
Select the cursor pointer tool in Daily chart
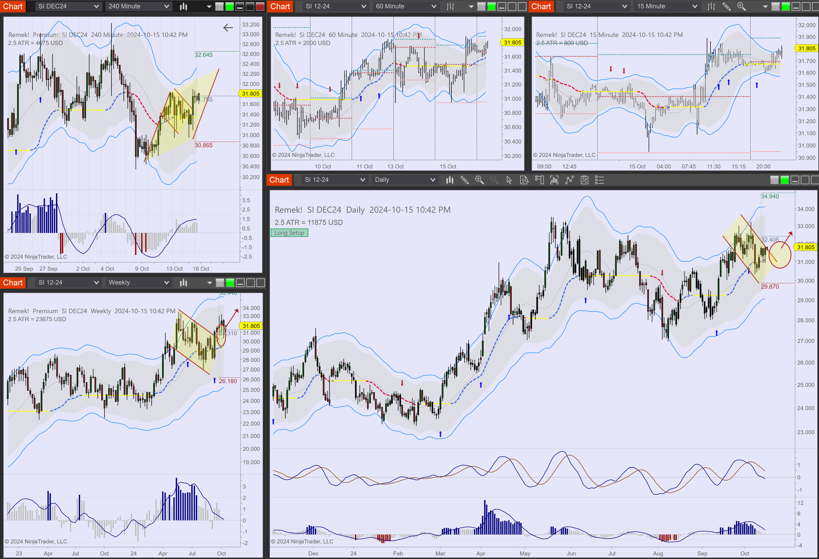tap(509, 180)
